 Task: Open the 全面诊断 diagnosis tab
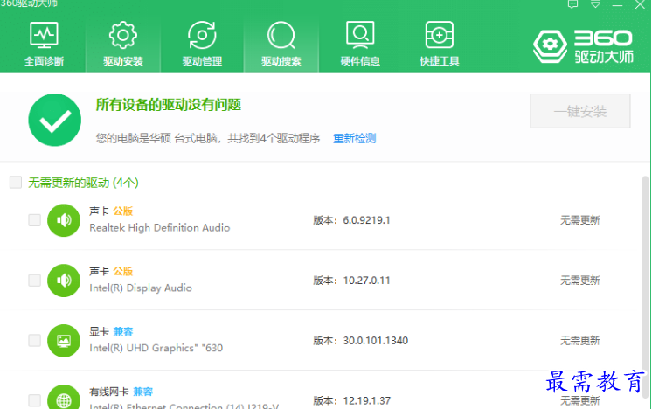(44, 44)
